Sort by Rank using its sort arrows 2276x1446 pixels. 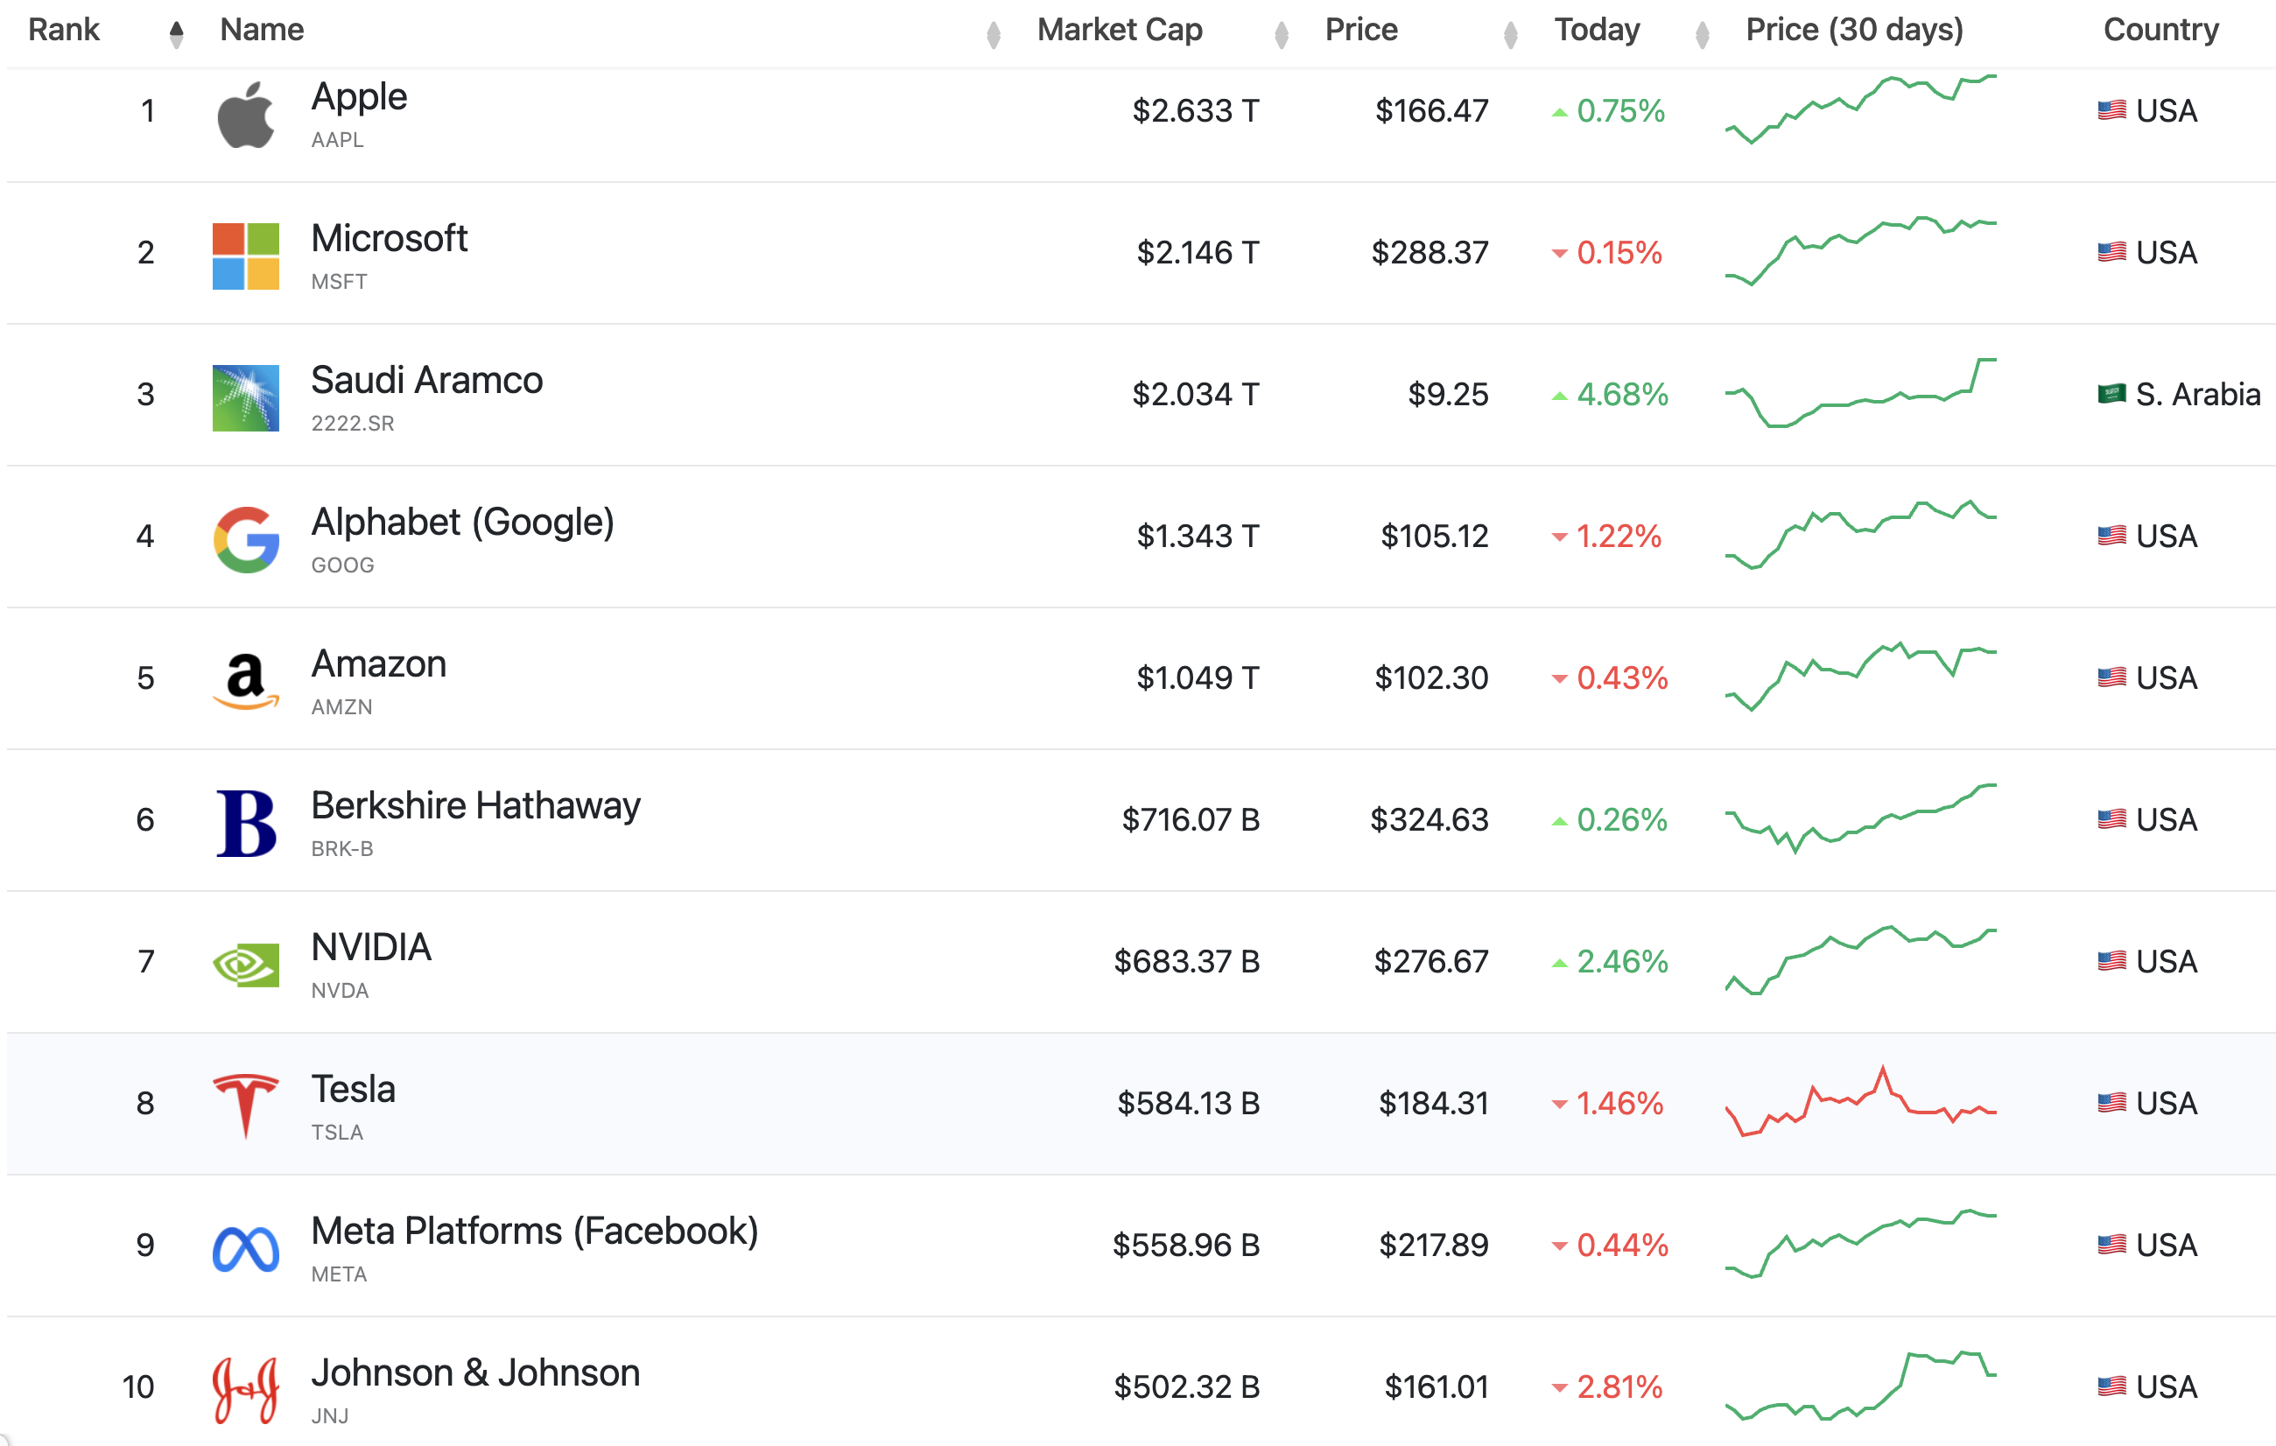coord(177,34)
